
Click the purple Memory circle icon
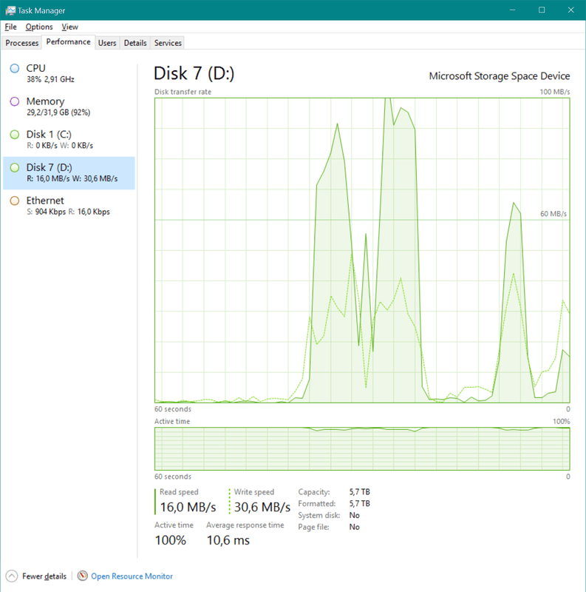(15, 101)
